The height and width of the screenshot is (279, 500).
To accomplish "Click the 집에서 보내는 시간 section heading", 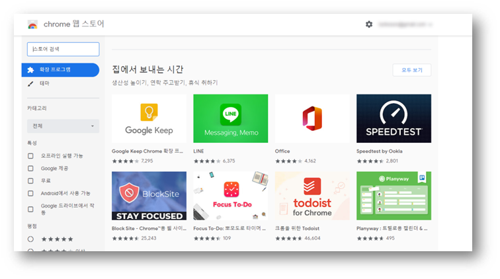I will 147,69.
